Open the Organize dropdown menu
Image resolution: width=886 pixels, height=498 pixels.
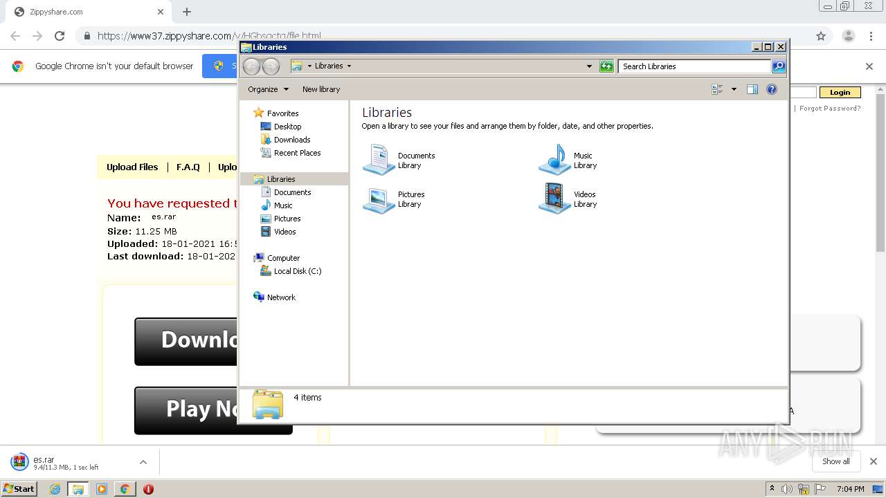[268, 89]
